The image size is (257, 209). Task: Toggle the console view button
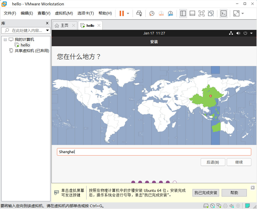(223, 14)
